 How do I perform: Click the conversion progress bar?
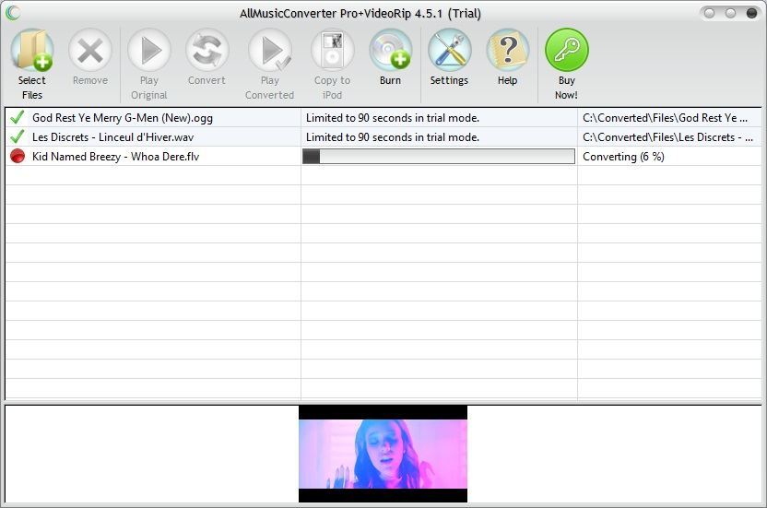[x=439, y=157]
